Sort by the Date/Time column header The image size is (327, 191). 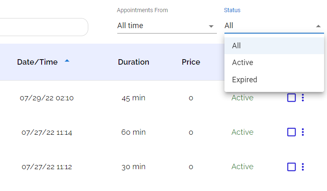coord(37,62)
